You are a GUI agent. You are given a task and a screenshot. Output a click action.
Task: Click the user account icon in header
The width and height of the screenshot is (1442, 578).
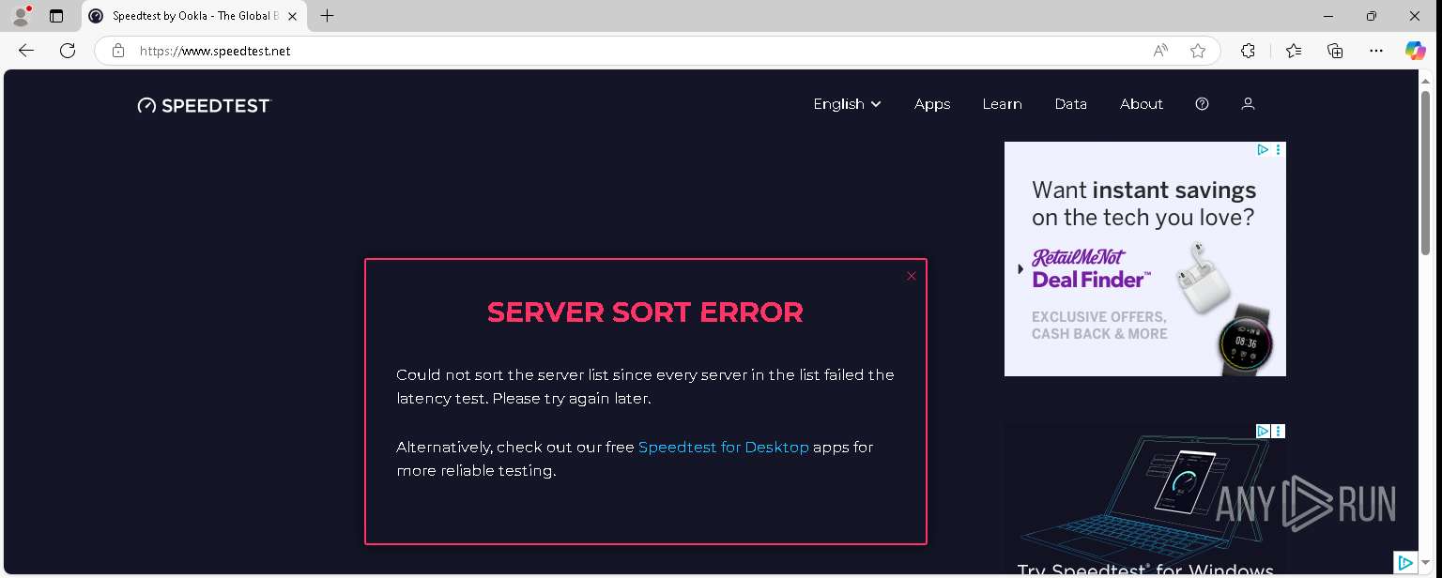pos(1248,104)
